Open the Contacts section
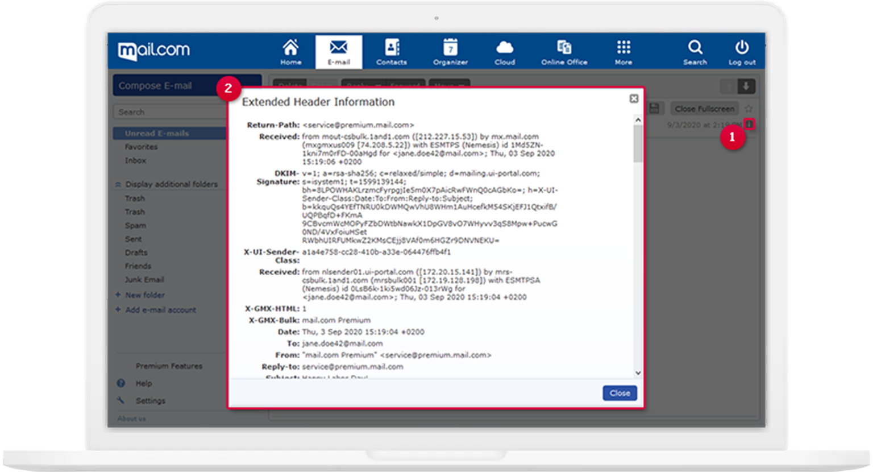This screenshot has width=873, height=472. click(x=392, y=52)
